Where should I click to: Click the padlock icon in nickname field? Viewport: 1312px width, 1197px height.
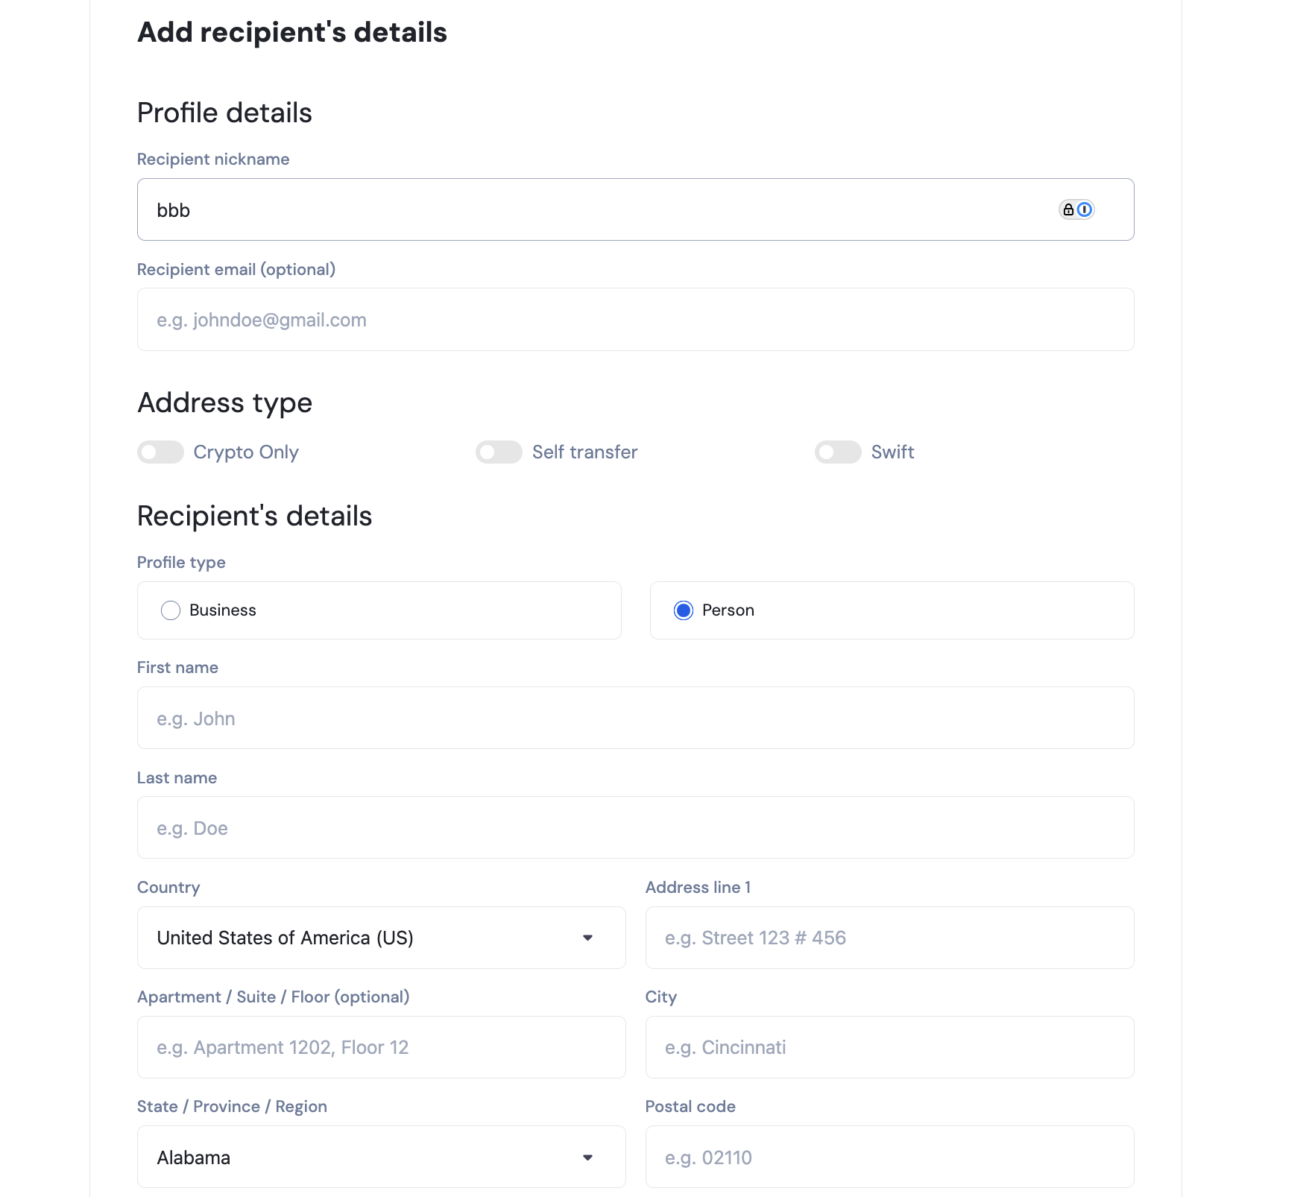pyautogui.click(x=1068, y=210)
